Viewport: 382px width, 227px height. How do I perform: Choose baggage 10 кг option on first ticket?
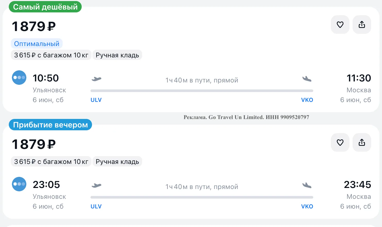[x=51, y=55]
